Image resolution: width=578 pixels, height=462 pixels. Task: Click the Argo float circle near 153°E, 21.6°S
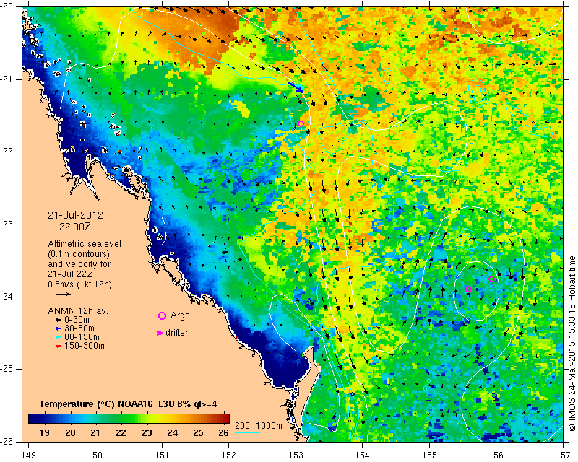[301, 123]
